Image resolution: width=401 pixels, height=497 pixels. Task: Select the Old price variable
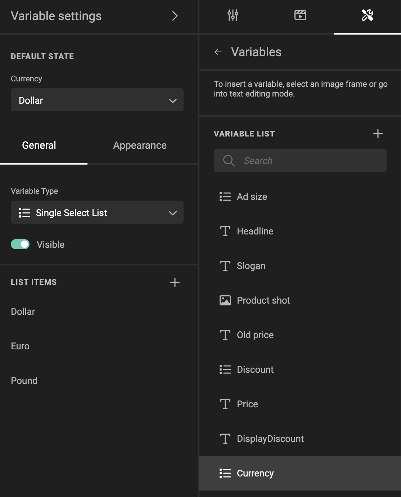point(300,335)
